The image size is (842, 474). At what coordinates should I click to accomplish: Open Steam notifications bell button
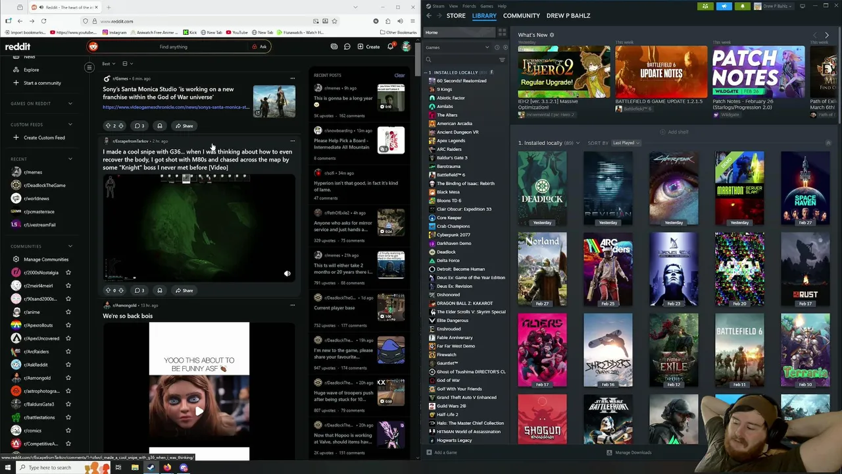point(742,6)
